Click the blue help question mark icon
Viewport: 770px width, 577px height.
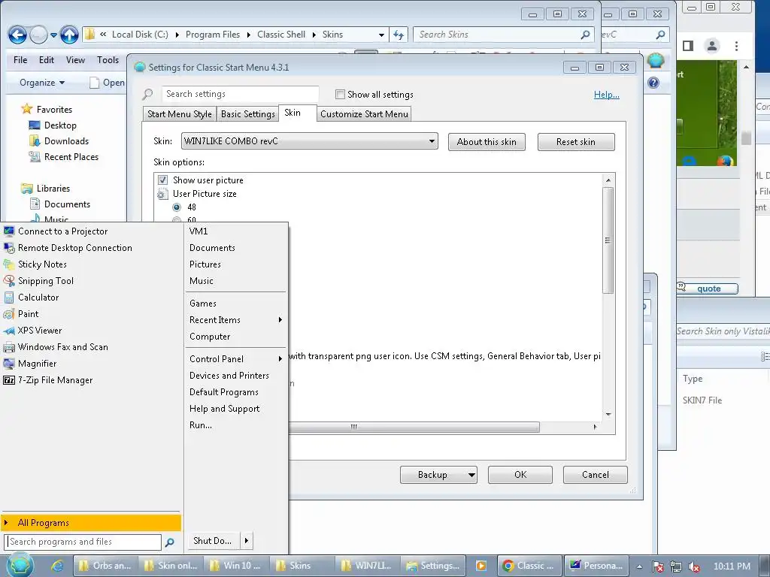coord(653,83)
